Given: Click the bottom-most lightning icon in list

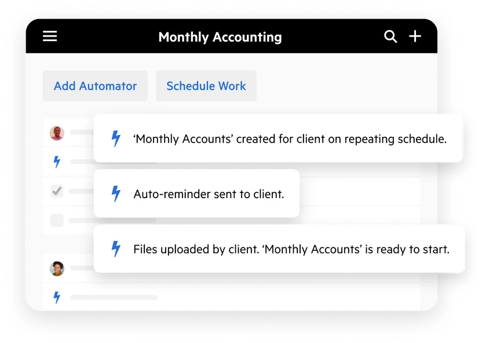Looking at the screenshot, I should coord(57,298).
